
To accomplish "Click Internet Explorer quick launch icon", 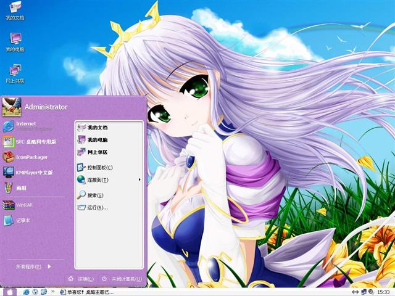I will click(x=26, y=292).
